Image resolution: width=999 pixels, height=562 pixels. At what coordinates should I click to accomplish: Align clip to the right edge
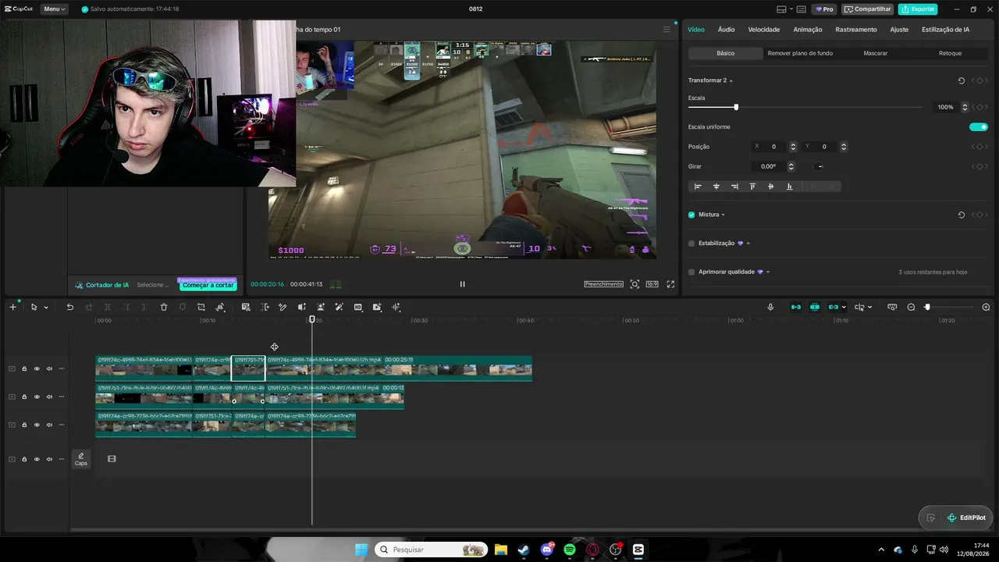click(734, 187)
